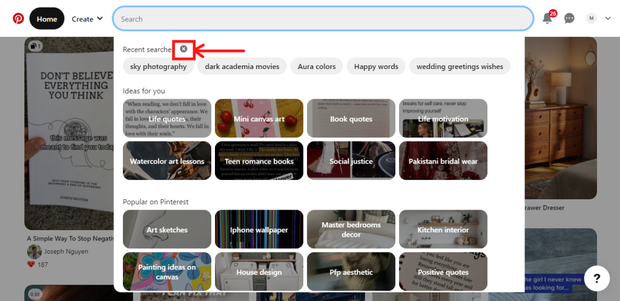Open the help question mark button
The width and height of the screenshot is (620, 301).
596,279
